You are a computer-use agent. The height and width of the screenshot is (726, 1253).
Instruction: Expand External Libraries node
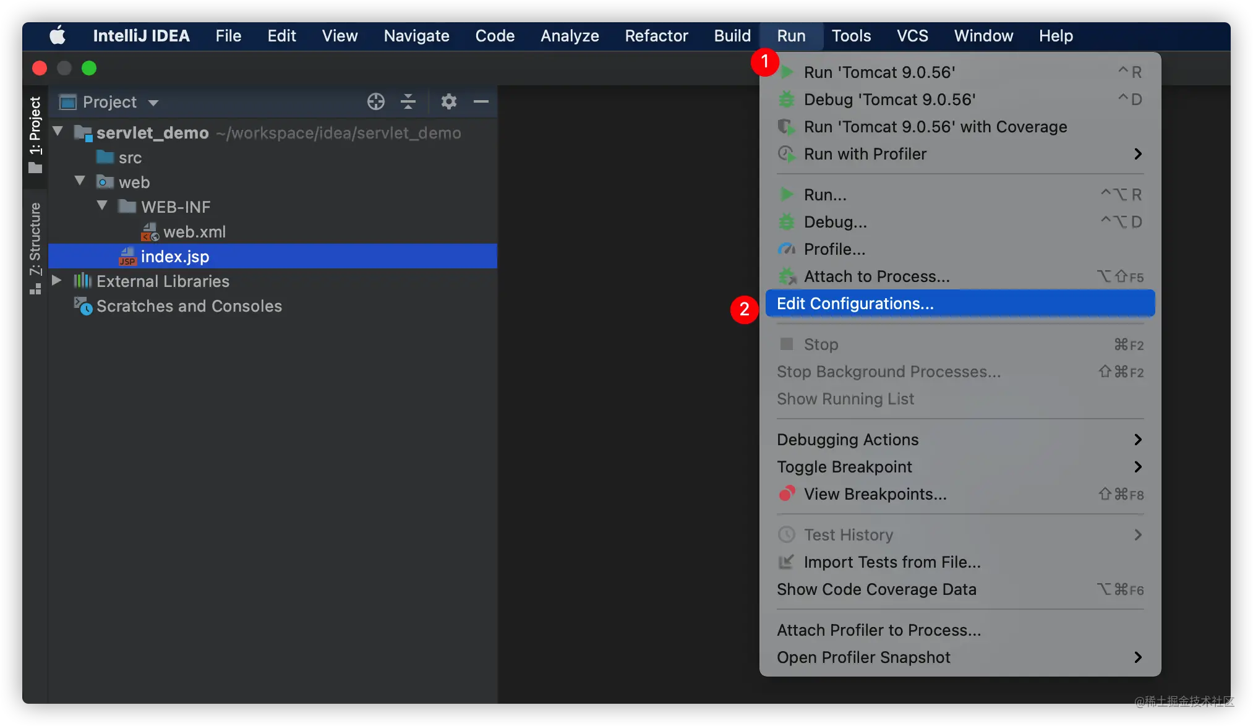click(x=57, y=280)
